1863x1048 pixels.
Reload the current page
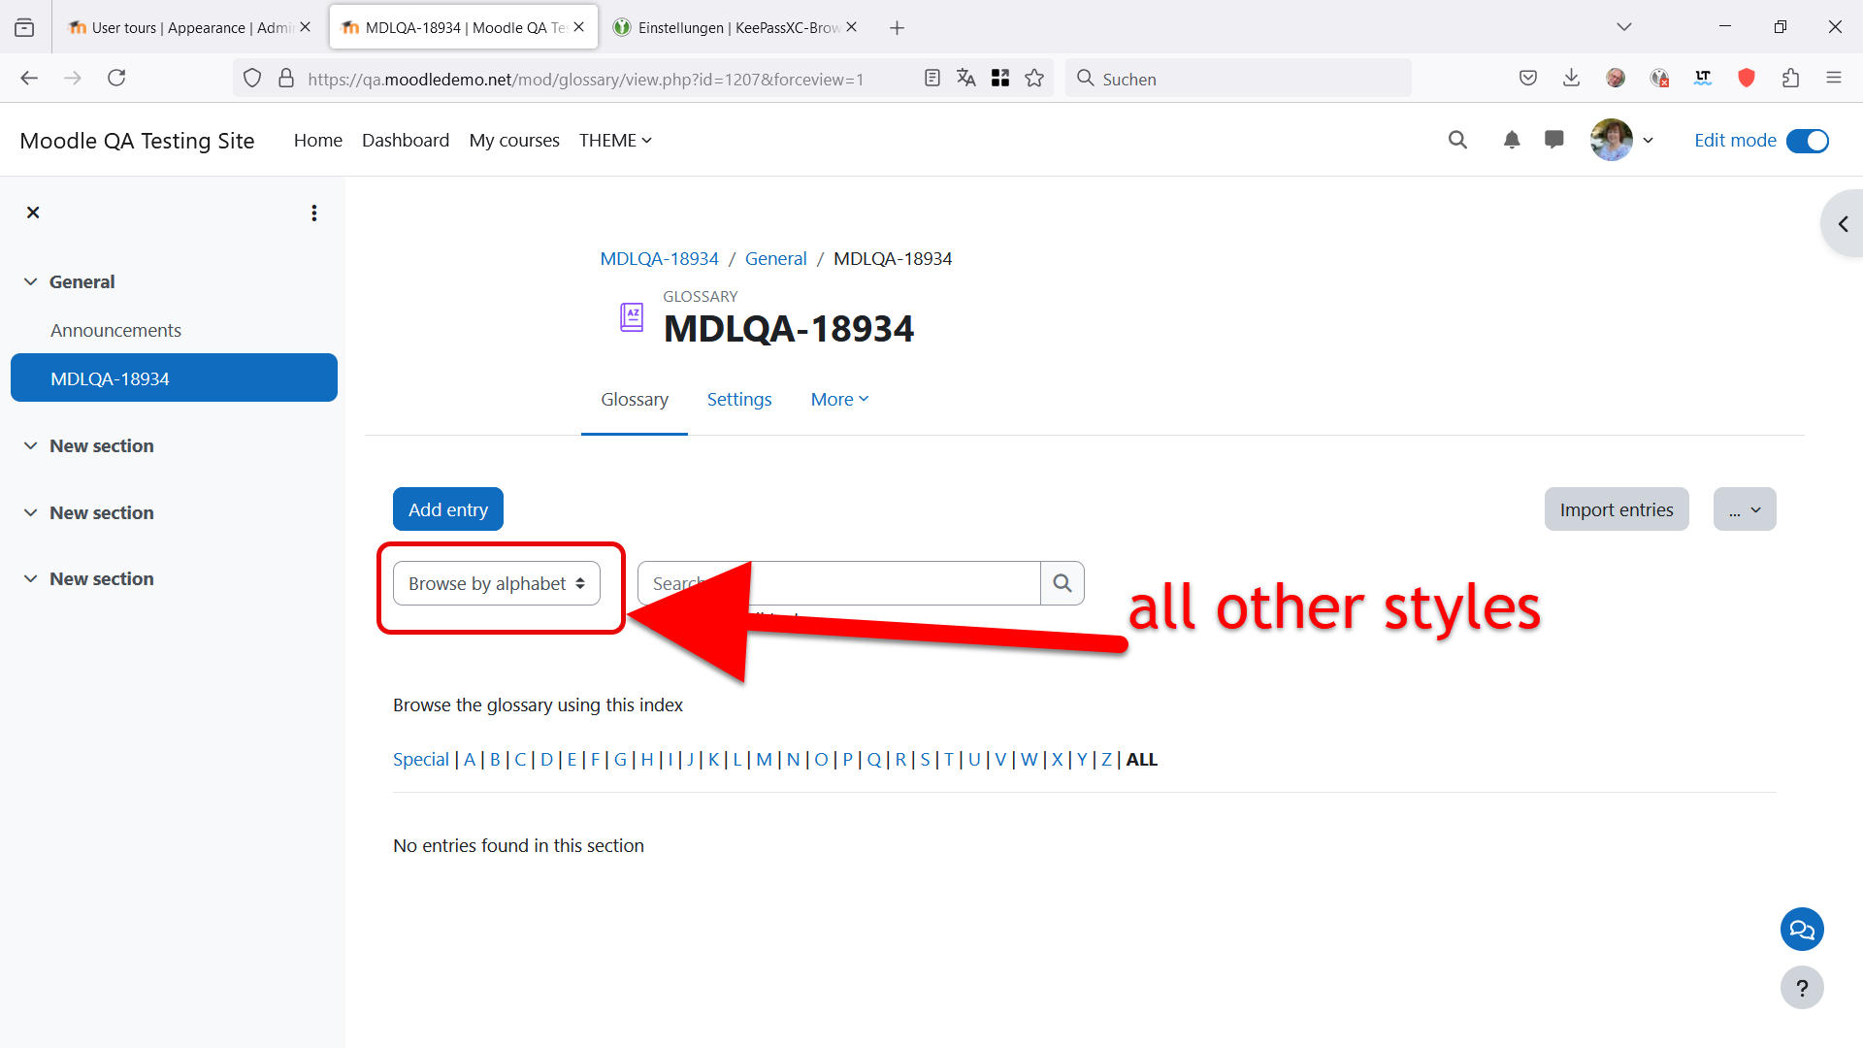116,79
